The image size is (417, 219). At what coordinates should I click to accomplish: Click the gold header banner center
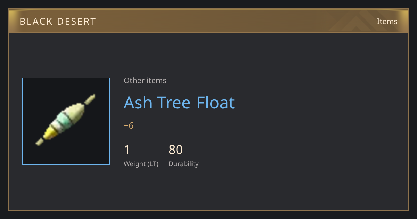[208, 21]
